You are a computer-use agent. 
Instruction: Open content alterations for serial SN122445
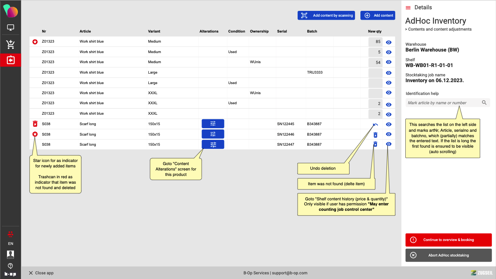pyautogui.click(x=213, y=124)
